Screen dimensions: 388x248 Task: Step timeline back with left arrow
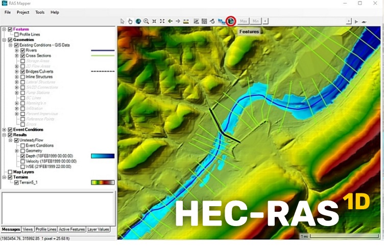(x=265, y=21)
